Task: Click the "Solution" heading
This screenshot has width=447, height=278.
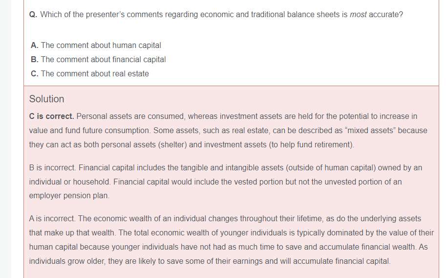Action: point(46,99)
